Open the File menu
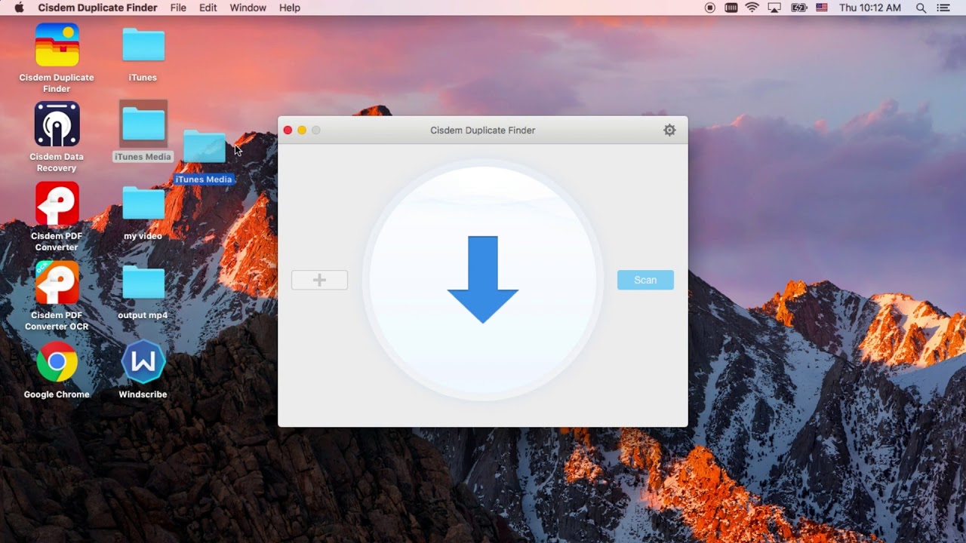966x543 pixels. point(178,8)
